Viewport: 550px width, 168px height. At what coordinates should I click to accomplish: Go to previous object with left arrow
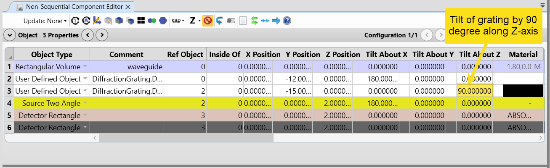coord(88,35)
